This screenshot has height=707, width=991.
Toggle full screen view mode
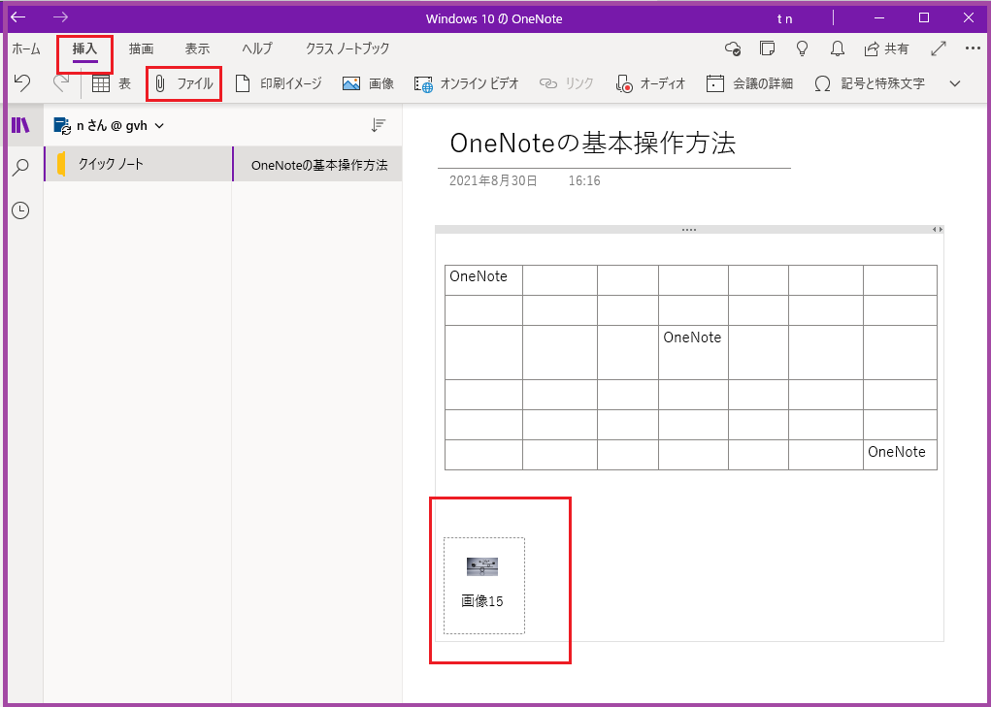939,47
